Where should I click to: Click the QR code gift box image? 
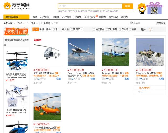[154, 8]
